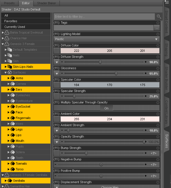
Task: Open Lighting Model gear settings
Action: (158, 34)
